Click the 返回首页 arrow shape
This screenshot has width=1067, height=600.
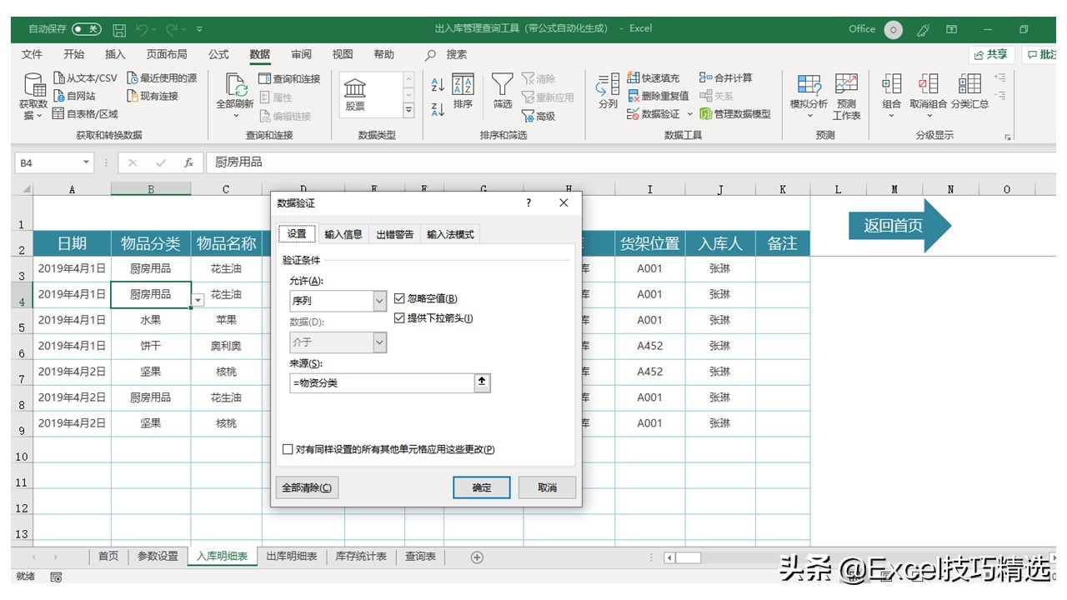[900, 225]
